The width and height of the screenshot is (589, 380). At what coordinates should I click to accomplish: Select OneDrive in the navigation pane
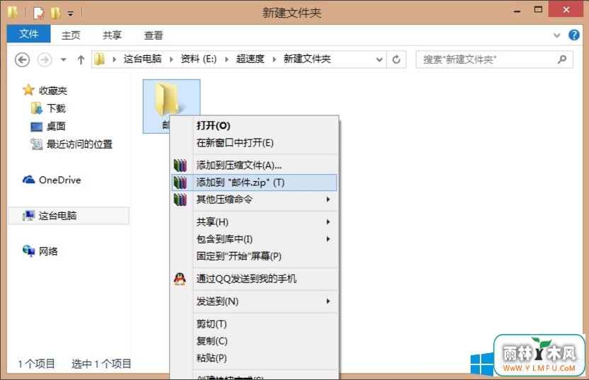click(x=60, y=180)
